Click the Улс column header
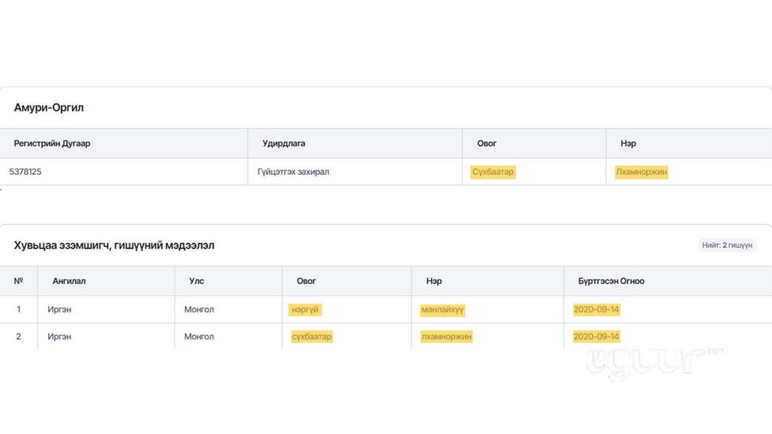 coord(196,281)
